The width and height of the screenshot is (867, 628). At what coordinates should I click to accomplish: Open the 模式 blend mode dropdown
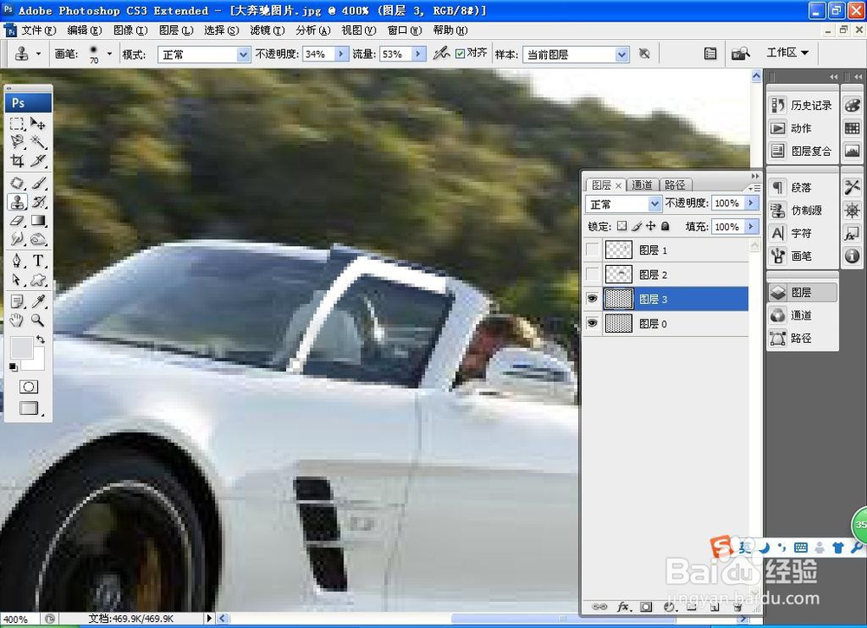(x=244, y=54)
